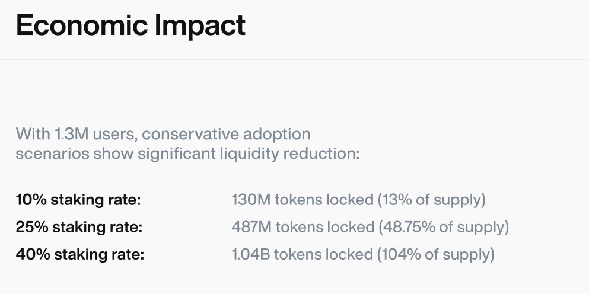
Task: Click the Economic Impact heading
Action: click(130, 25)
